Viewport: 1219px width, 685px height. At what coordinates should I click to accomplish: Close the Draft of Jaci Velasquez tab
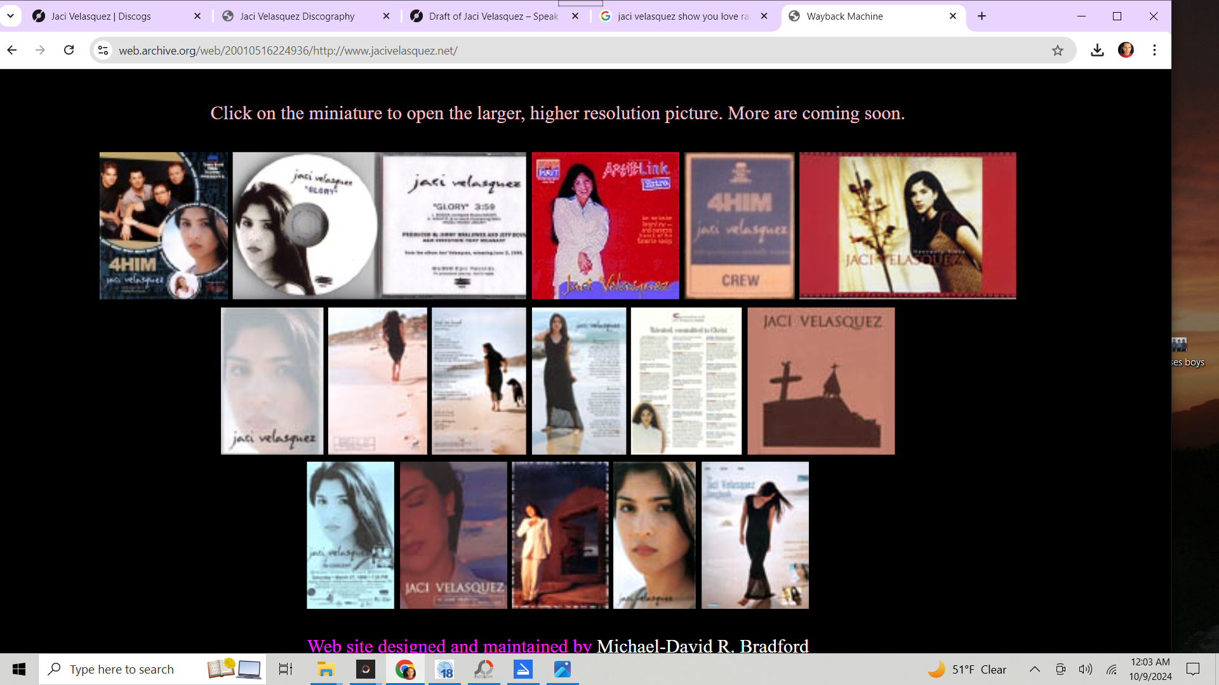point(575,16)
